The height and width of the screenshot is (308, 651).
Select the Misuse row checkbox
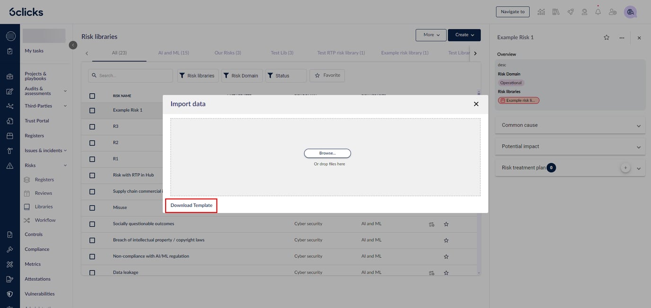pos(92,208)
